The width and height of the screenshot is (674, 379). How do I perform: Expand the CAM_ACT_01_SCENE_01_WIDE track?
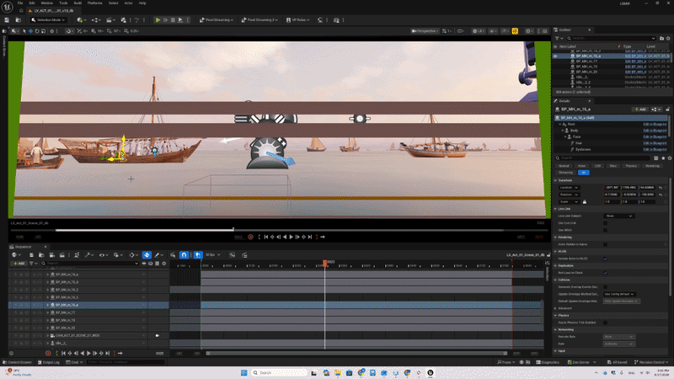(48, 335)
